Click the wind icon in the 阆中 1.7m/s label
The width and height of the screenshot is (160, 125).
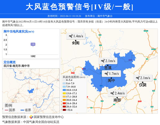pyautogui.click(x=106, y=74)
